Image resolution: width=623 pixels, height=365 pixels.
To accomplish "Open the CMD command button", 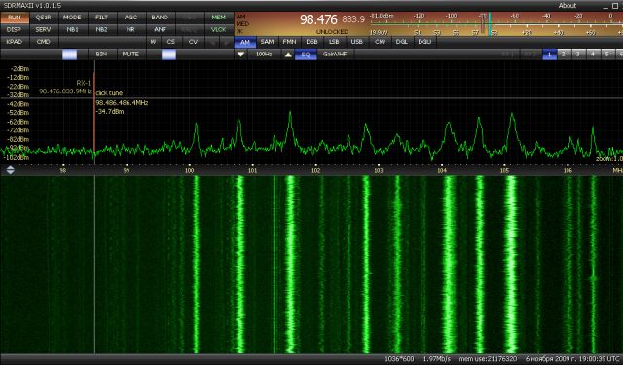I will (44, 42).
